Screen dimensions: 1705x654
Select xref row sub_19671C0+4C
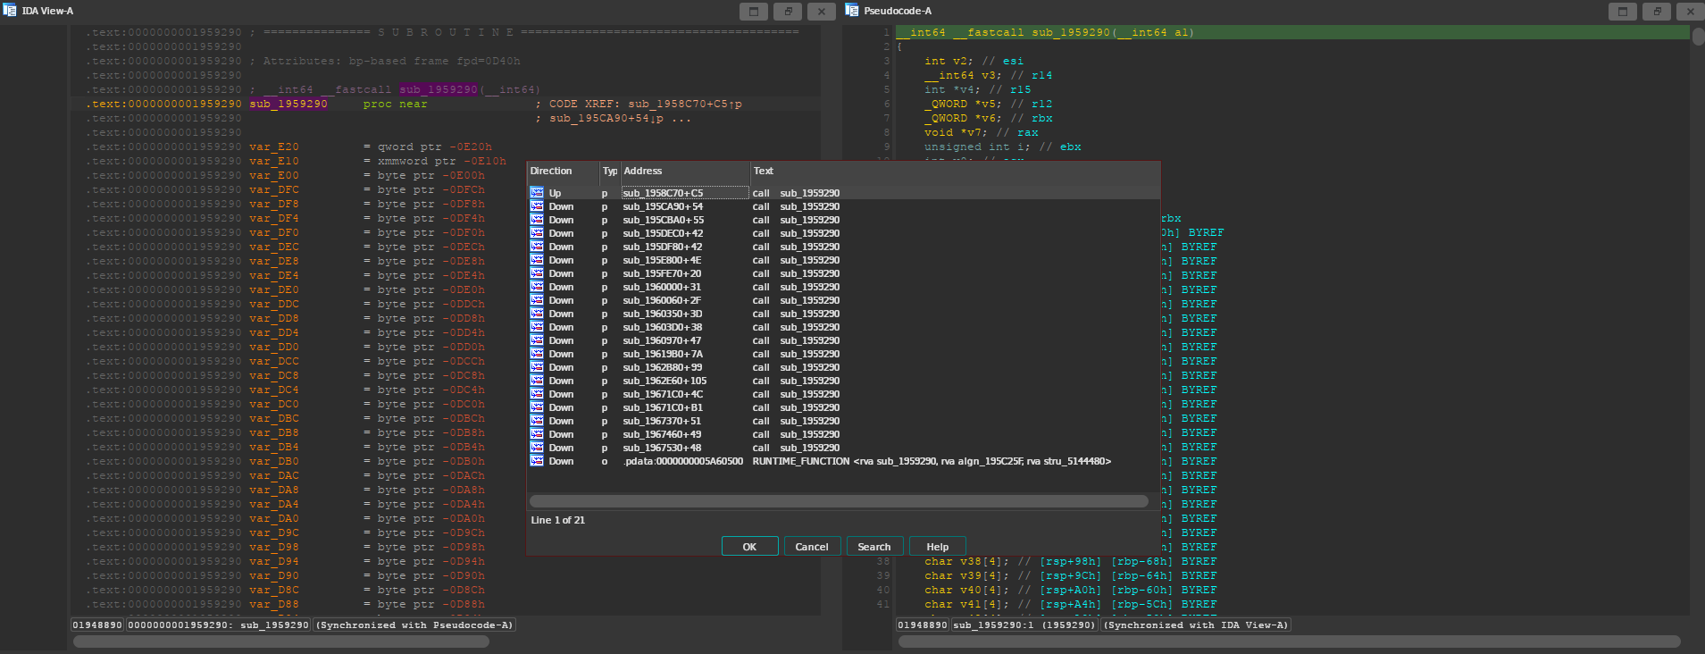844,394
